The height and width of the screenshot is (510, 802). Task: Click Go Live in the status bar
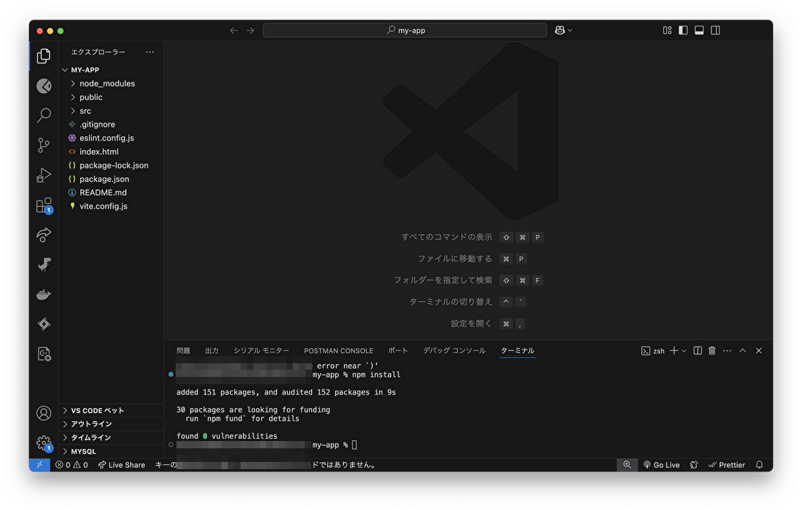(661, 465)
